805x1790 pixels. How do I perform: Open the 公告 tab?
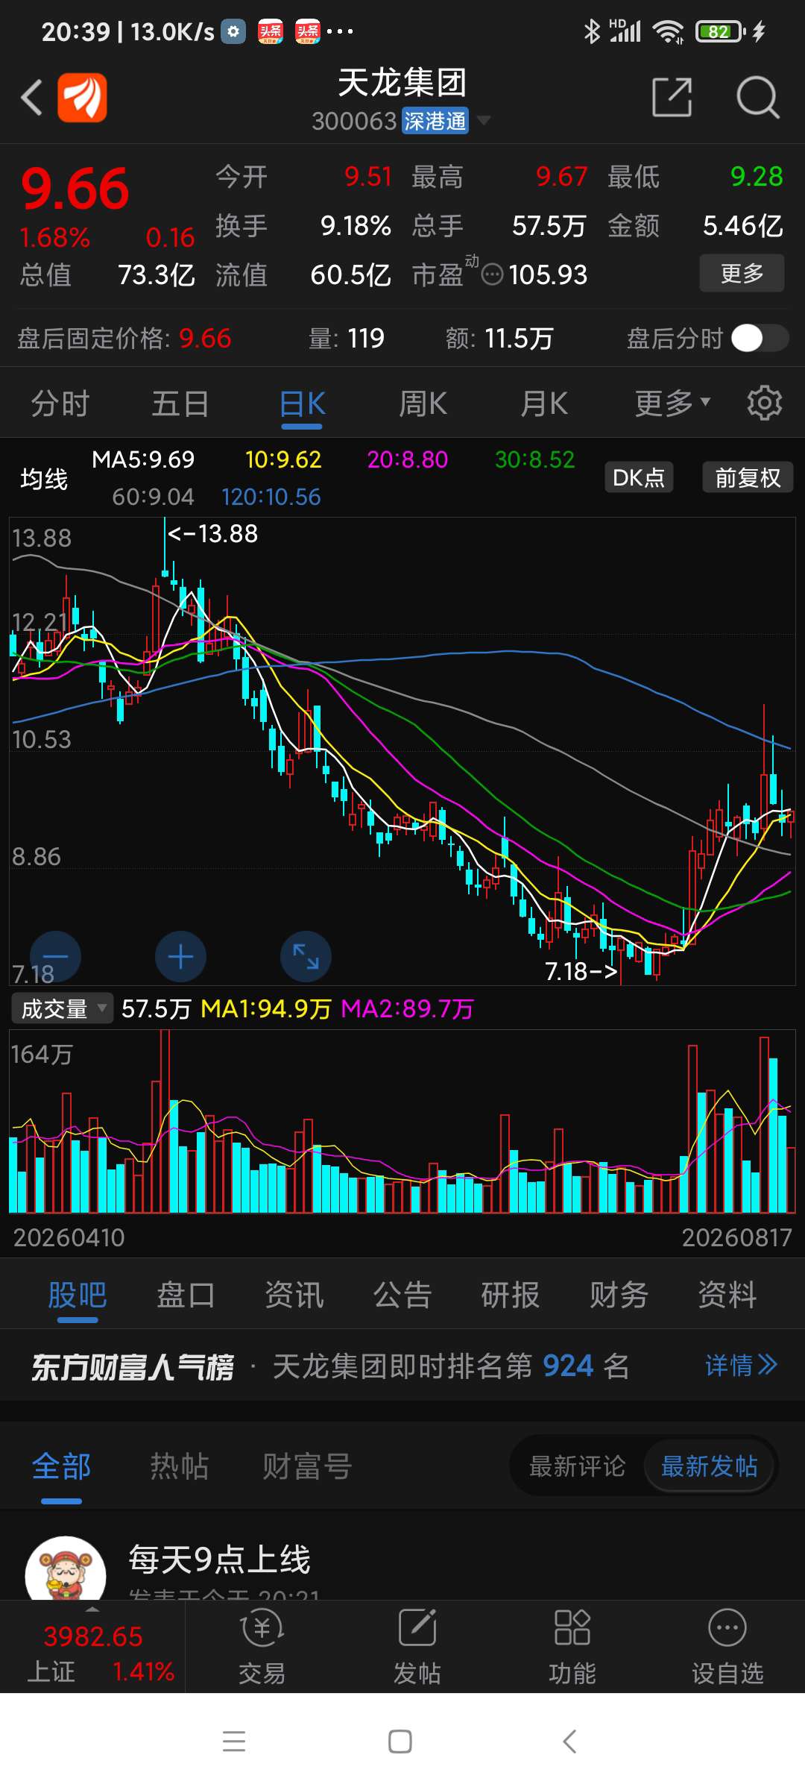click(x=402, y=1295)
